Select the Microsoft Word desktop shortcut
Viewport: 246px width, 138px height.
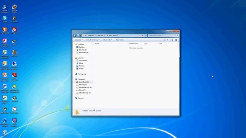[5, 89]
